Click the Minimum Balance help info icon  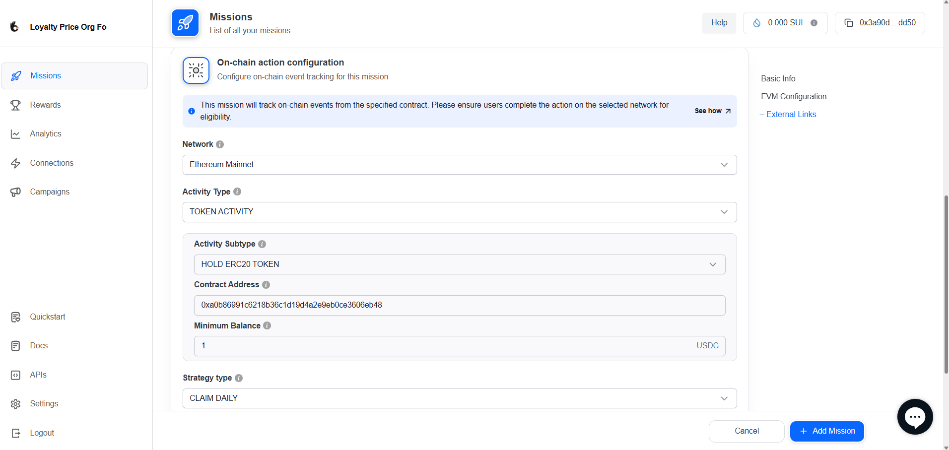point(267,325)
